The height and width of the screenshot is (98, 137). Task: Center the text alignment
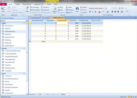[x=115, y=12]
